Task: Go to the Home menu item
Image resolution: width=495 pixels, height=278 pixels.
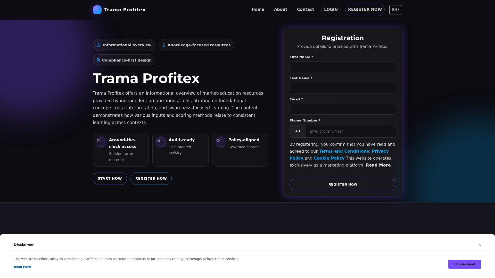Action: 258,10
